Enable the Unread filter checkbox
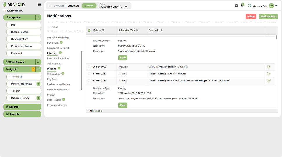The height and width of the screenshot is (157, 282). coord(48,27)
